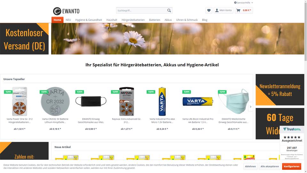The width and height of the screenshot is (307, 173).
Task: Open the Hörgerätebatterien menu
Action: tap(133, 20)
